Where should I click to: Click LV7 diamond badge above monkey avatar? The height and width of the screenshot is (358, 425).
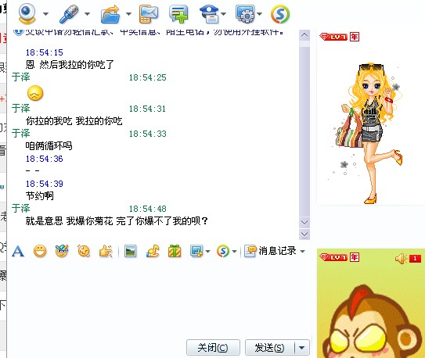tap(333, 257)
